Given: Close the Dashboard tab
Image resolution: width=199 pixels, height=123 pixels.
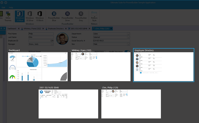Looking at the screenshot, I should (x=19, y=28).
